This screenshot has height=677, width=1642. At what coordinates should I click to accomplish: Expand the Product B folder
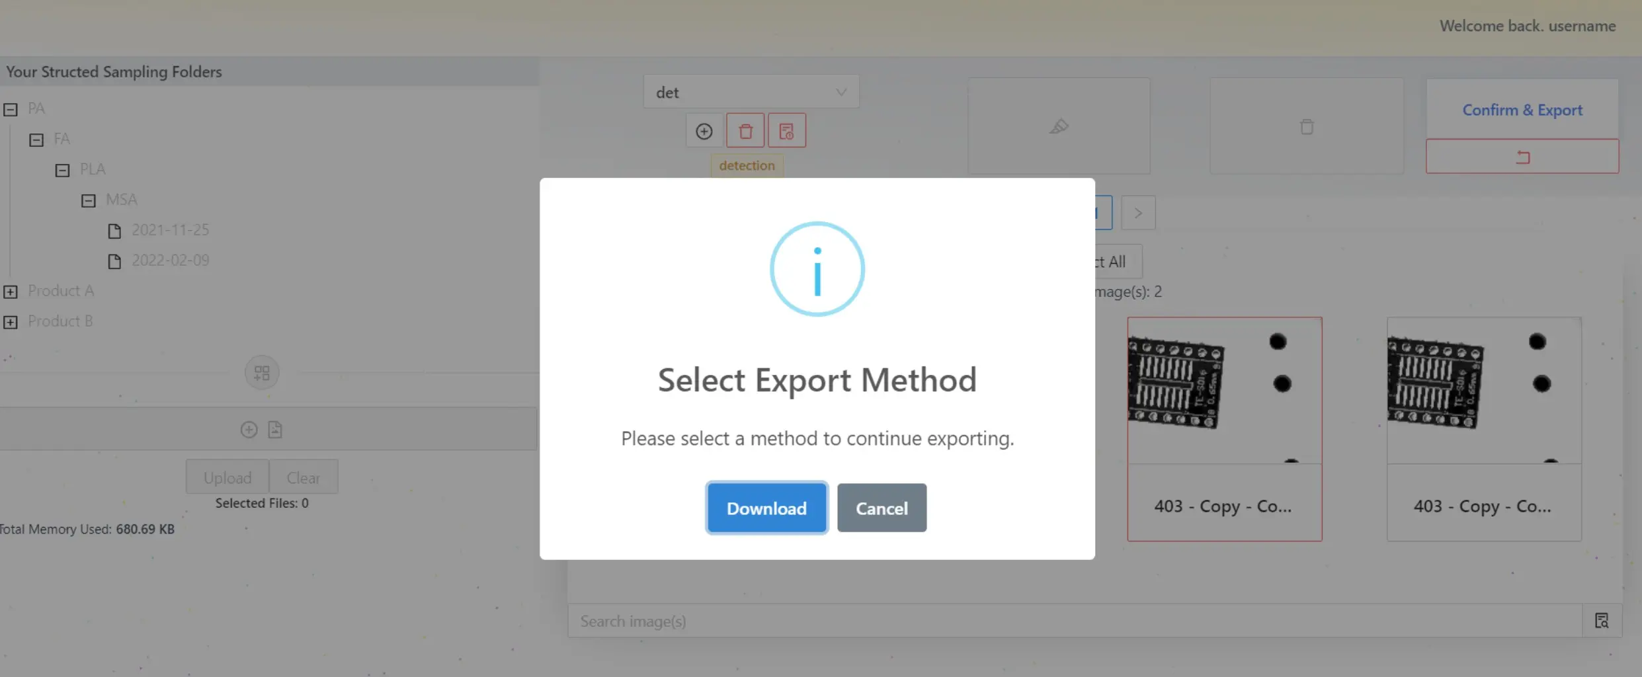[x=11, y=322]
